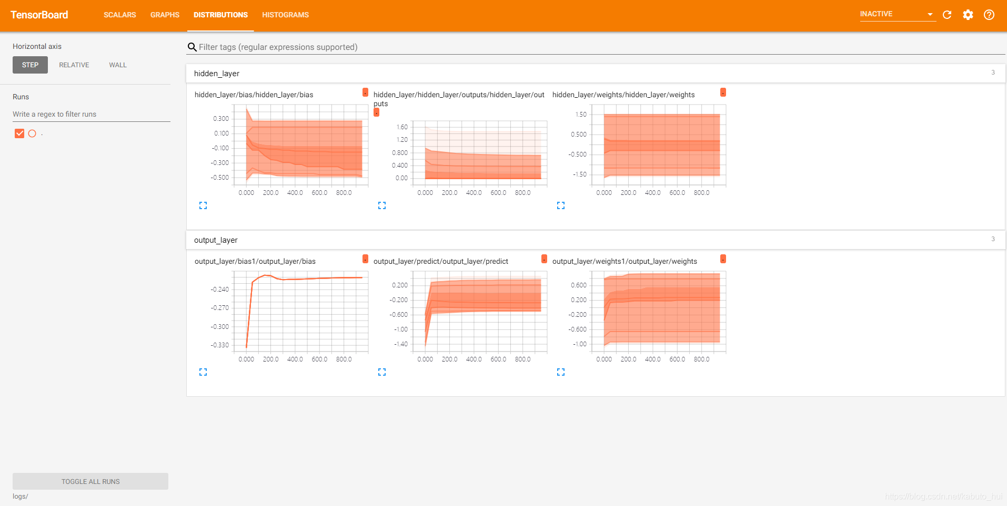Image resolution: width=1007 pixels, height=506 pixels.
Task: Select the run's radio circle to isolate it
Action: 32,133
